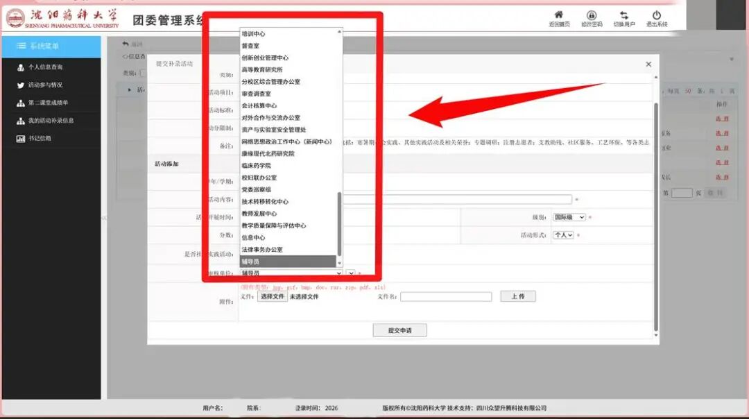The width and height of the screenshot is (749, 419).
Task: Close the 提交补录活动 dialog with the X
Action: (648, 64)
